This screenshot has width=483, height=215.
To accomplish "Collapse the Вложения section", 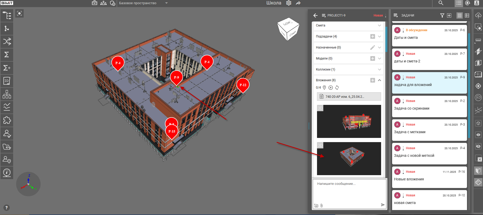I will [379, 80].
